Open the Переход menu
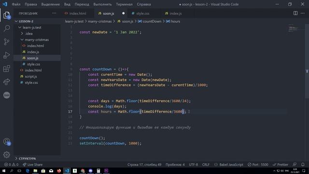This screenshot has height=174, width=309. coord(82,4)
